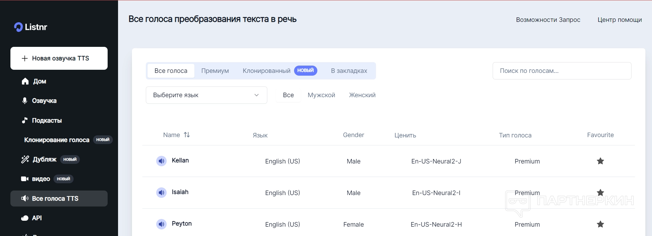Screen dimensions: 652x236
Task: Focus the Поиск по голосам search field
Action: pyautogui.click(x=562, y=71)
